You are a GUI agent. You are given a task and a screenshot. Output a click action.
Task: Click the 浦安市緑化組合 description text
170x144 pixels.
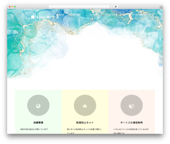(34, 129)
